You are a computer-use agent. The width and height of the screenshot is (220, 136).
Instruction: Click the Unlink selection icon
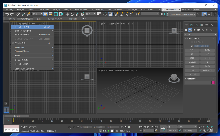click(x=23, y=14)
